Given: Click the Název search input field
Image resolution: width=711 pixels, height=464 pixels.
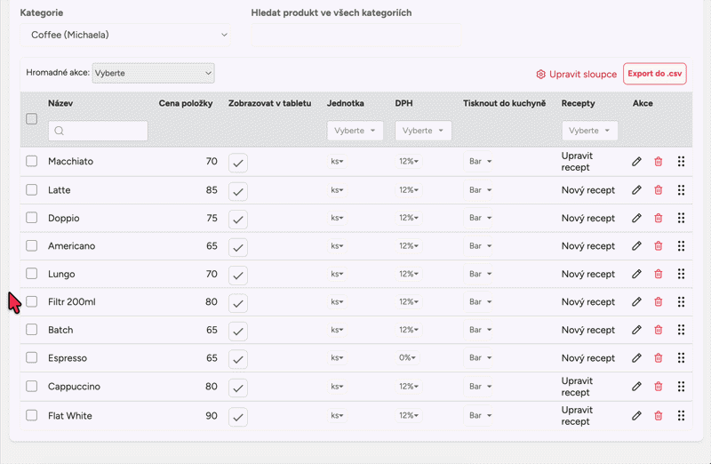Looking at the screenshot, I should point(98,131).
